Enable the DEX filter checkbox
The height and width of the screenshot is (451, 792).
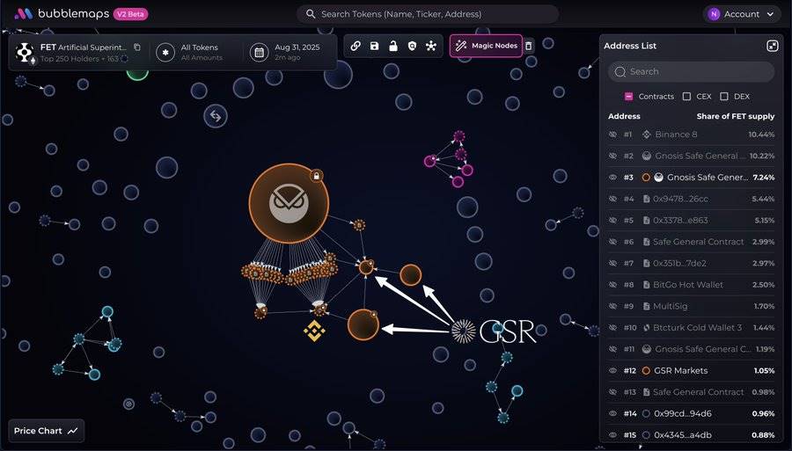(724, 97)
